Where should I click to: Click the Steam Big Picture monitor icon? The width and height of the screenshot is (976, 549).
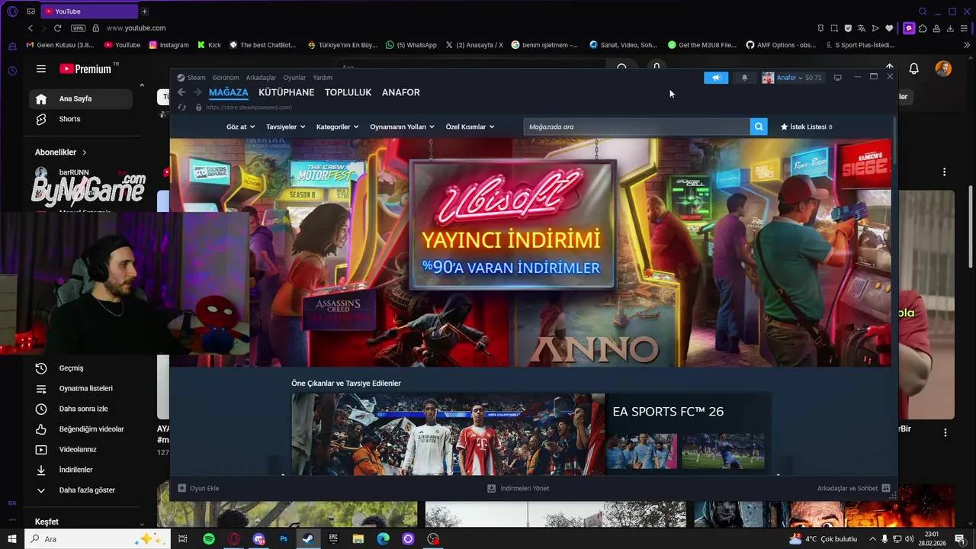tap(837, 78)
